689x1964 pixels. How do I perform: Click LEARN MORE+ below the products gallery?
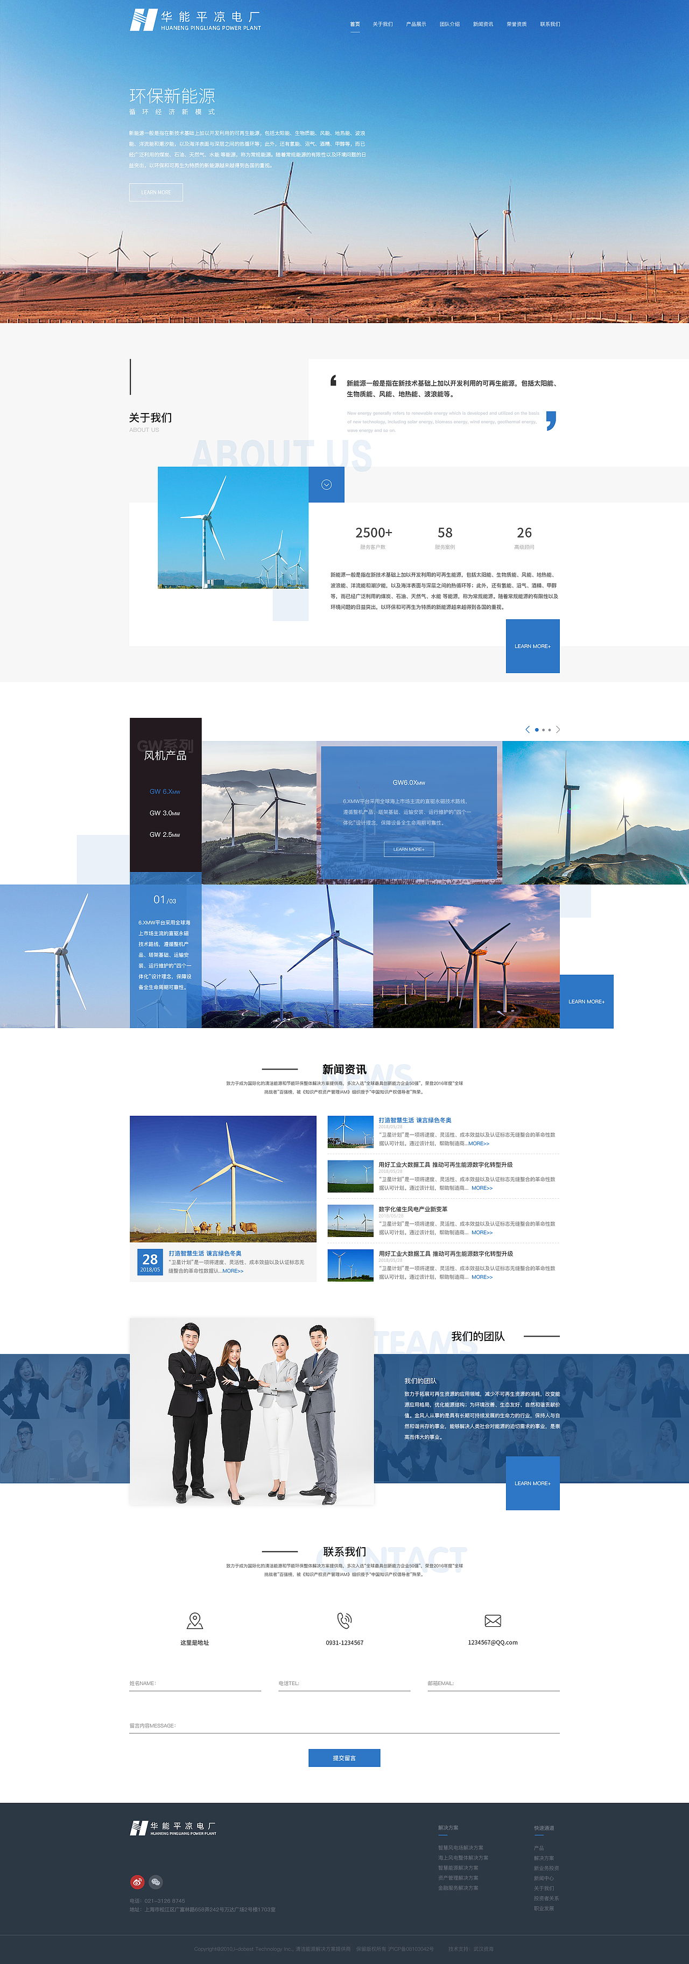[587, 1001]
